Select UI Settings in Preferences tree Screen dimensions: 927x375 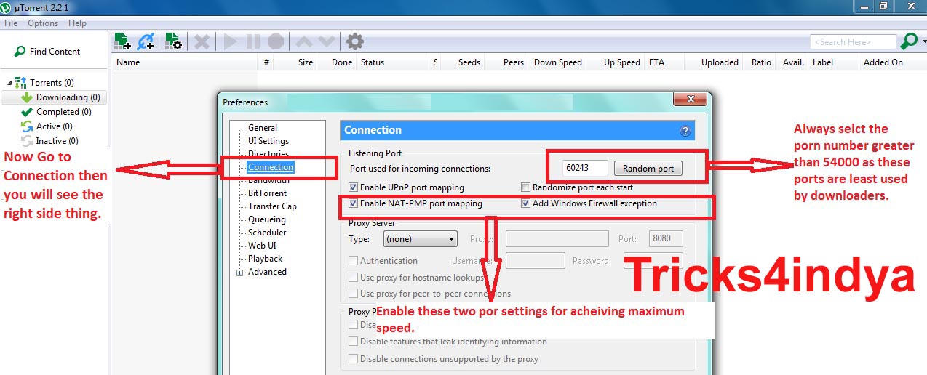pos(268,141)
